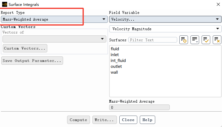Click the Write... button
The height and width of the screenshot is (127, 222).
[105, 120]
